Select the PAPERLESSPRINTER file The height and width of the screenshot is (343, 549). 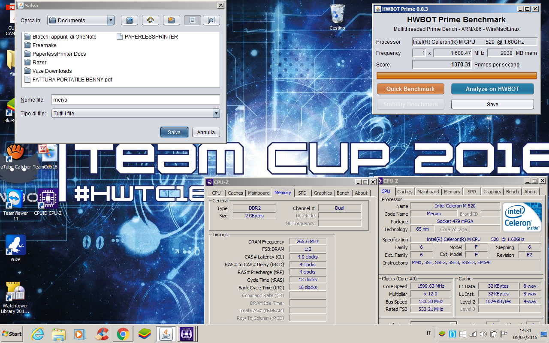point(147,37)
